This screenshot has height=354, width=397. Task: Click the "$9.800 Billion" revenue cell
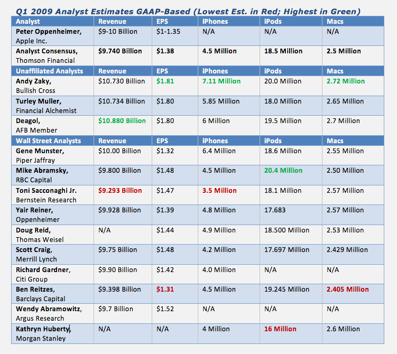119,171
